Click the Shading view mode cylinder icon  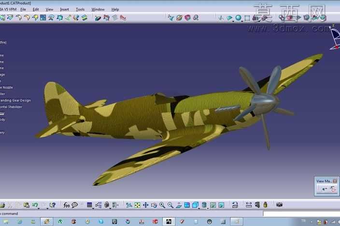pos(204,205)
